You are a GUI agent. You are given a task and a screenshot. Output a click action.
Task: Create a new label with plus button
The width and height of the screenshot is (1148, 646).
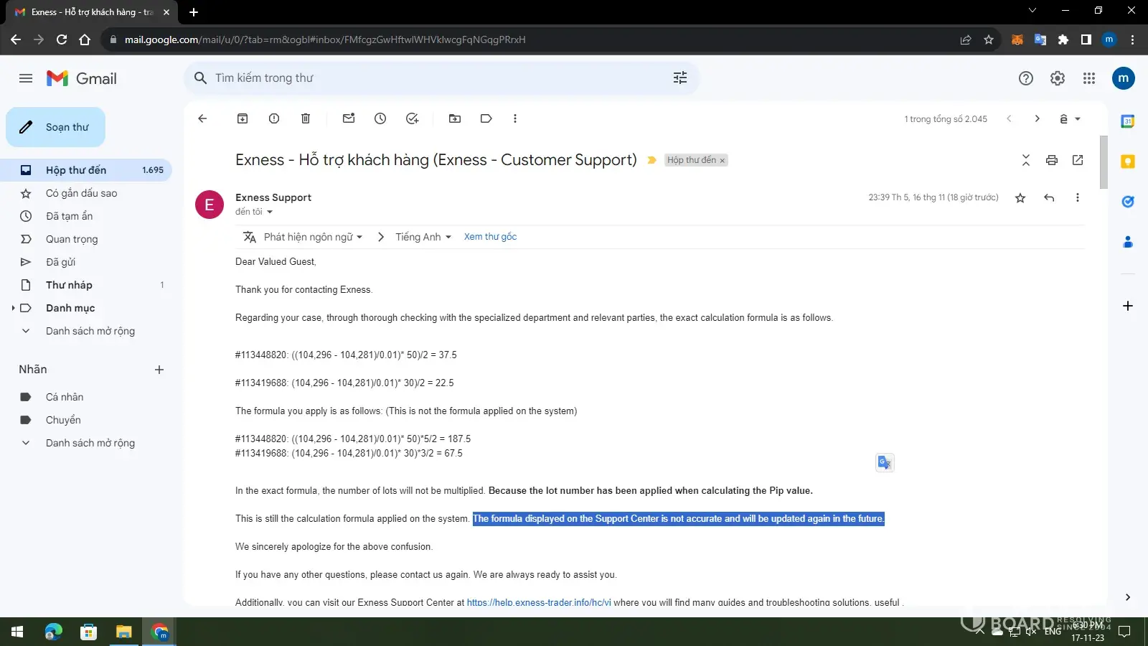(159, 370)
